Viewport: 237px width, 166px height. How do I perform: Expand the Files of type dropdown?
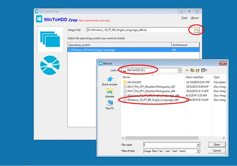coord(198,151)
